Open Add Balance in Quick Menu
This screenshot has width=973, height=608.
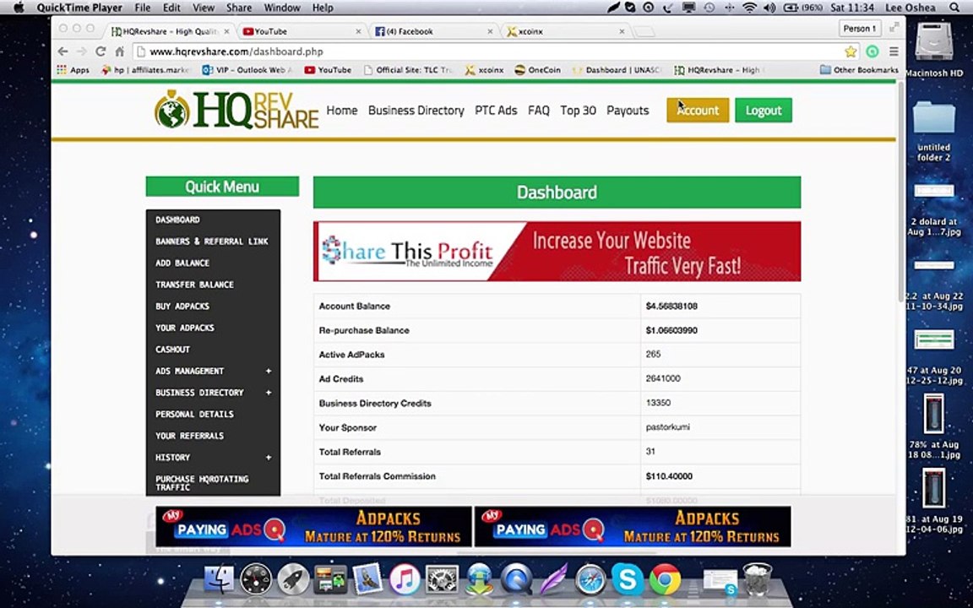[182, 263]
